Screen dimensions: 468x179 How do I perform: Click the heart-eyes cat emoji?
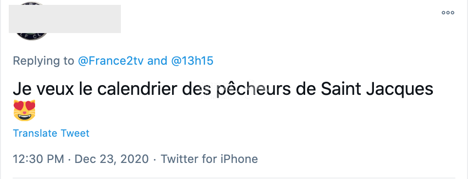(24, 110)
